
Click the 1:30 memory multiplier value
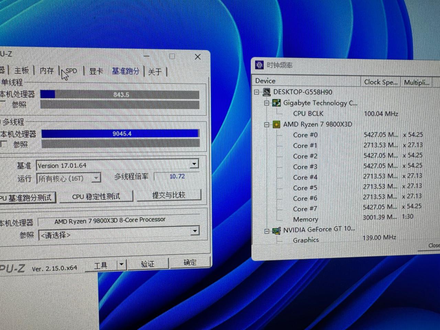[x=407, y=217]
